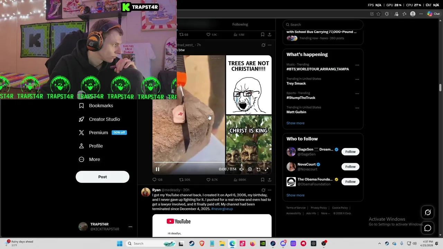Click the Bookmarks ribbon icon in sidebar

coord(81,105)
